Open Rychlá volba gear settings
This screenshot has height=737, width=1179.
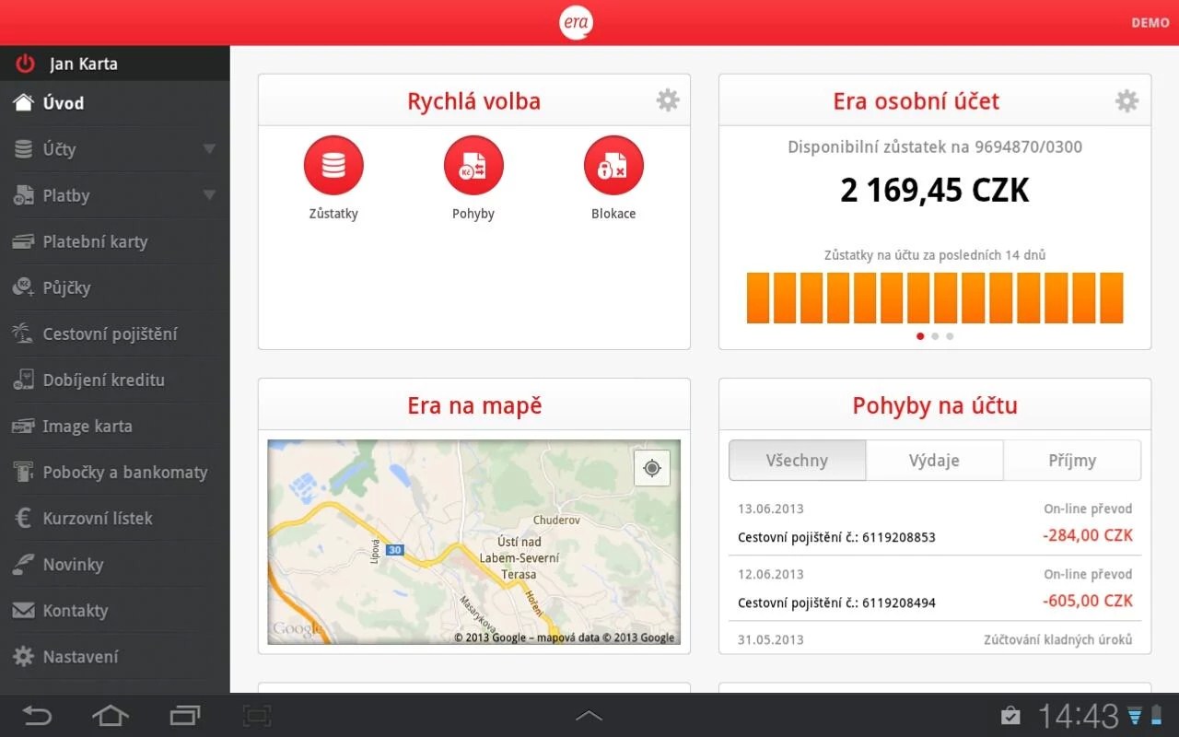pyautogui.click(x=668, y=100)
